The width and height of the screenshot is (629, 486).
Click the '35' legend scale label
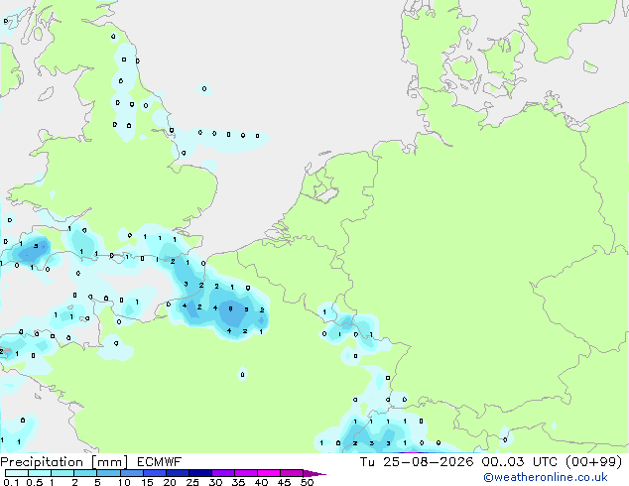pos(238,482)
